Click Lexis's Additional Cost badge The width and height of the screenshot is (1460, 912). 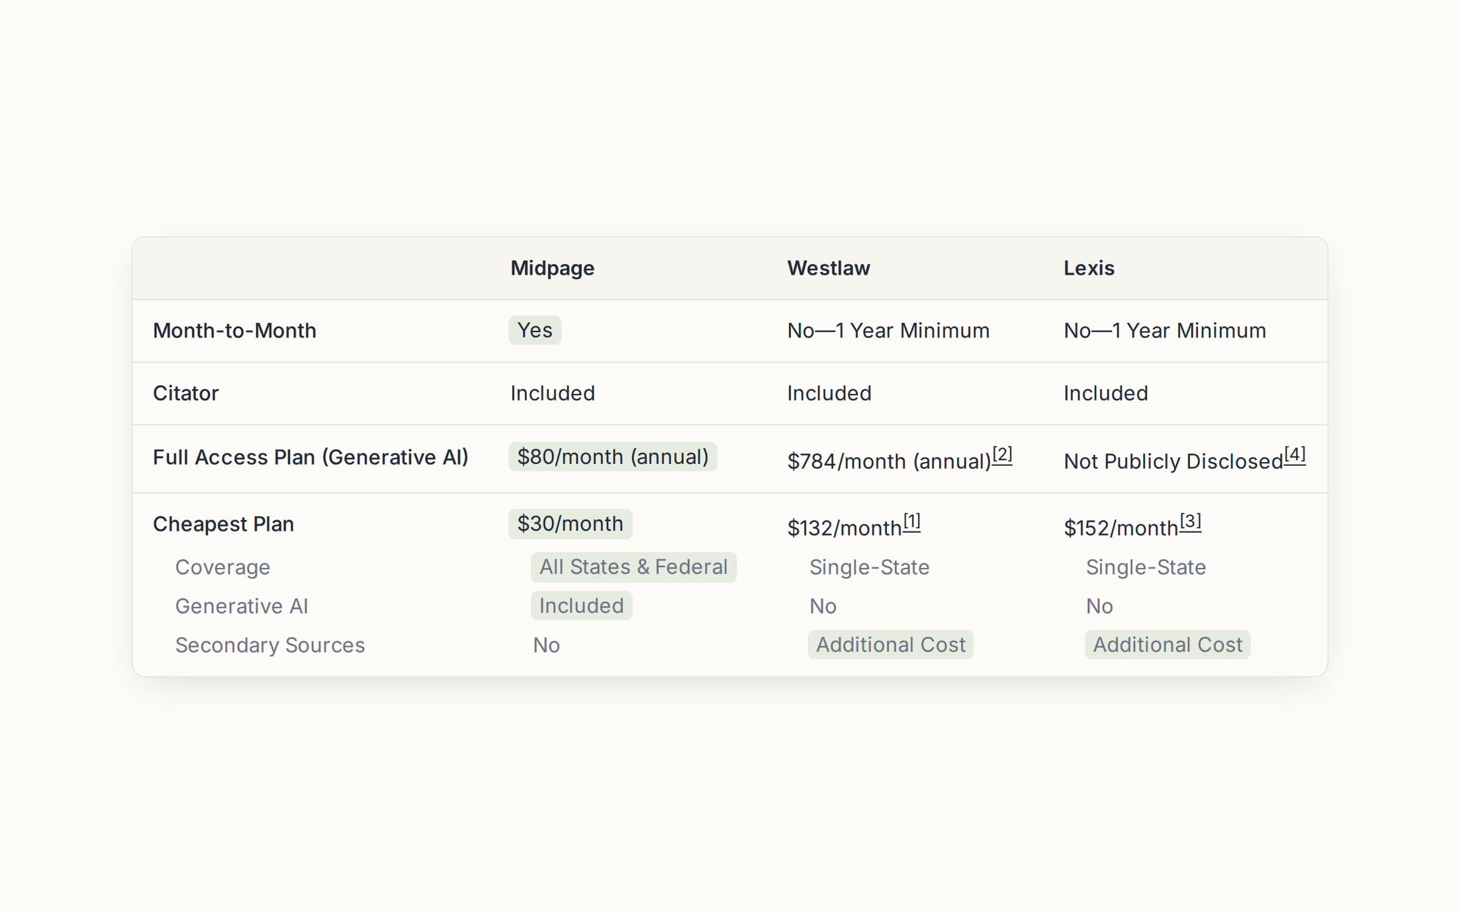click(x=1167, y=644)
